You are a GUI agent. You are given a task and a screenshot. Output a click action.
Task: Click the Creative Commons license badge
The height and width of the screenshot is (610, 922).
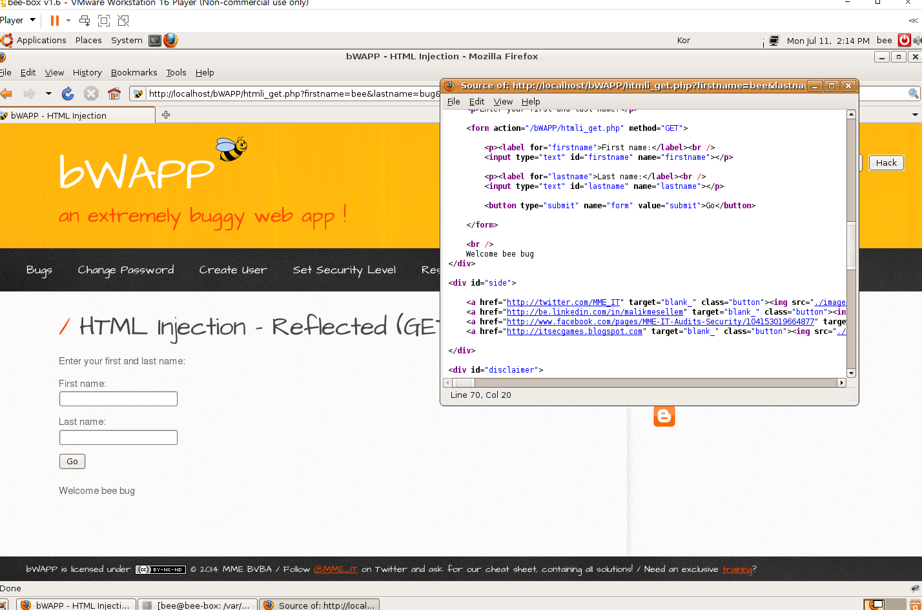point(161,569)
